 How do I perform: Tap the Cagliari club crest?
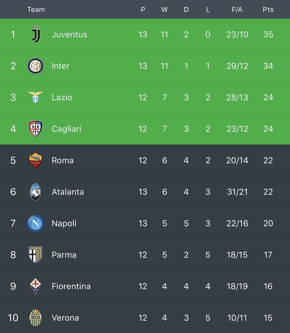coord(35,129)
